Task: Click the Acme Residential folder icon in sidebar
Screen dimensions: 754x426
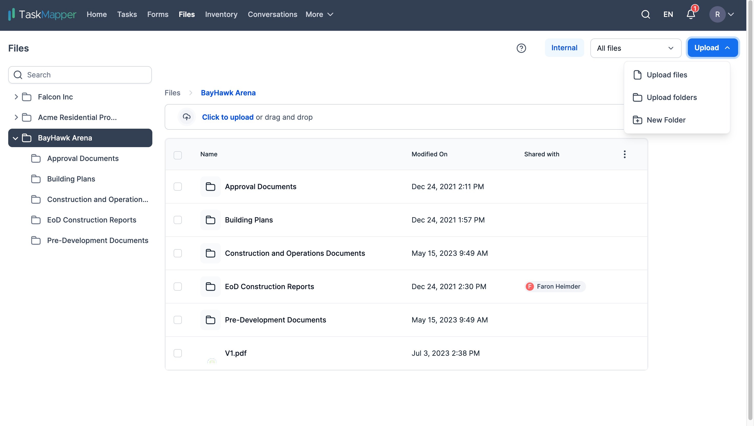Action: pos(27,117)
